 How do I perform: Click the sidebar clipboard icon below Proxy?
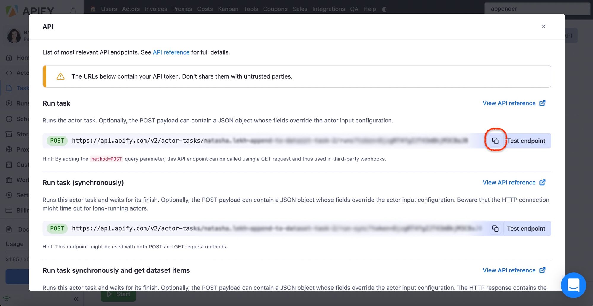tap(9, 165)
